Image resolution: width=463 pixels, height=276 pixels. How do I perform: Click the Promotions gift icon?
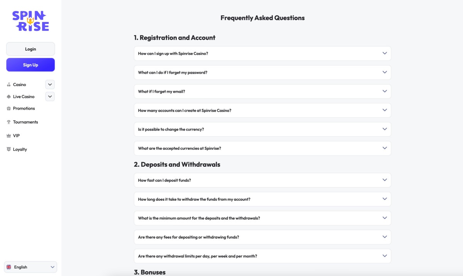(x=9, y=108)
